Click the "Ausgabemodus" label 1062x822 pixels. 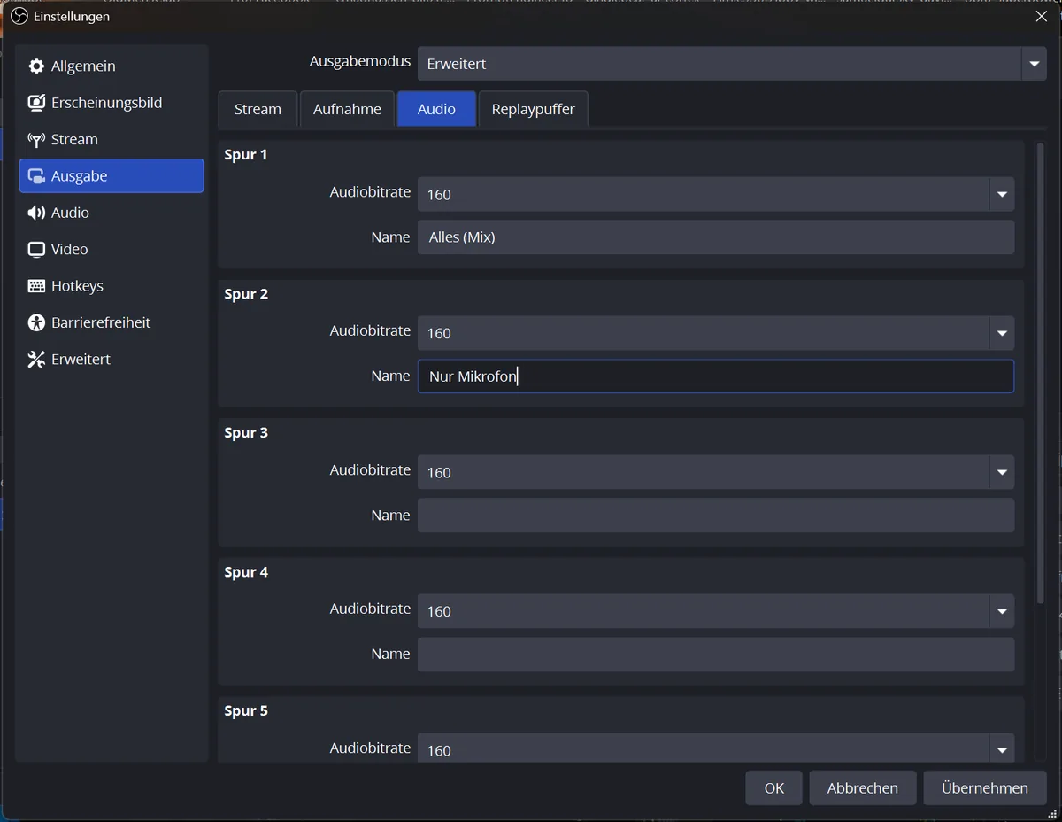[x=360, y=61]
